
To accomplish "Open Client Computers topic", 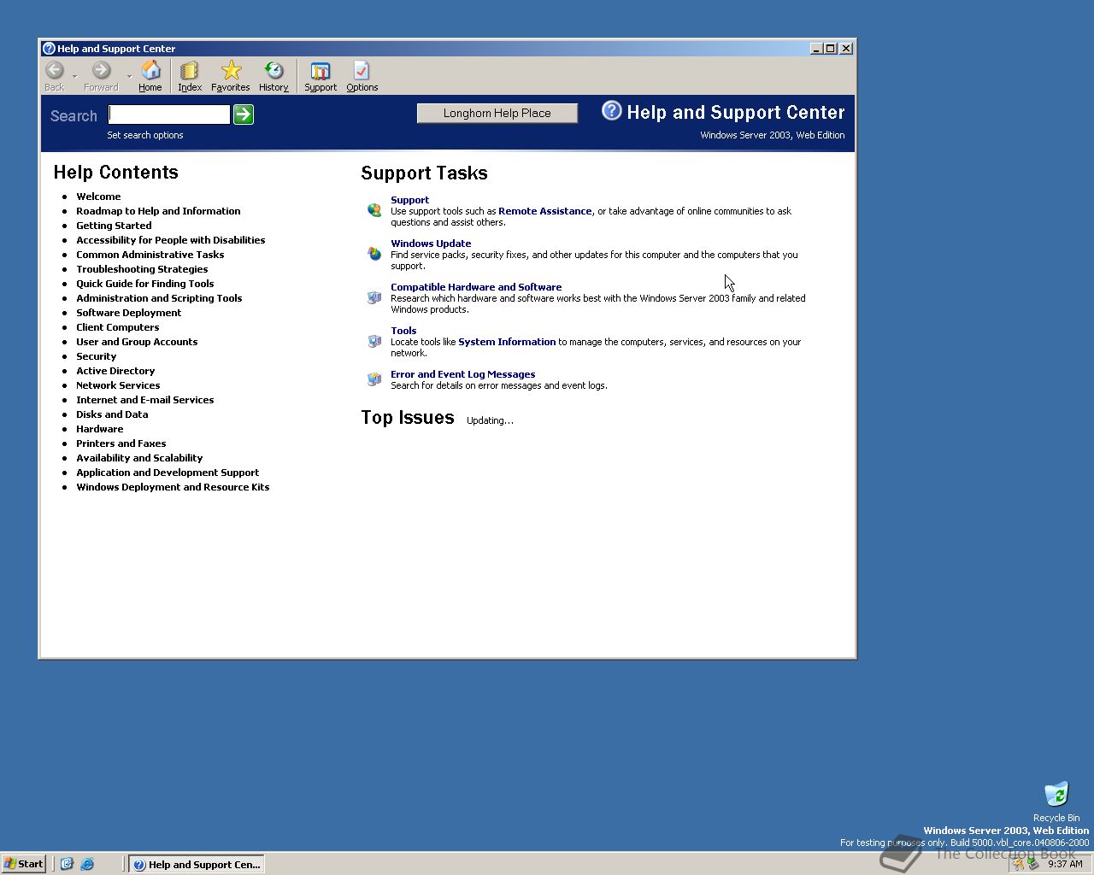I will tap(118, 327).
